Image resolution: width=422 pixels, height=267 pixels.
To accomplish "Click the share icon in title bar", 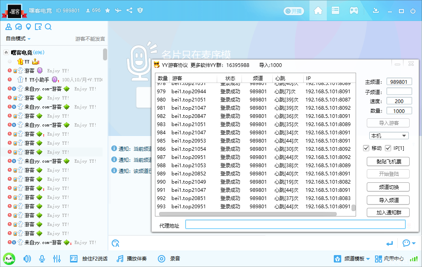I will [129, 10].
